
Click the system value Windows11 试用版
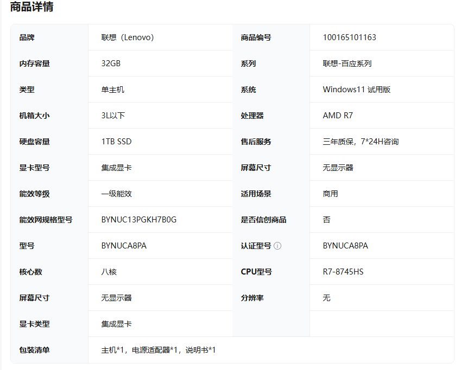click(x=357, y=90)
